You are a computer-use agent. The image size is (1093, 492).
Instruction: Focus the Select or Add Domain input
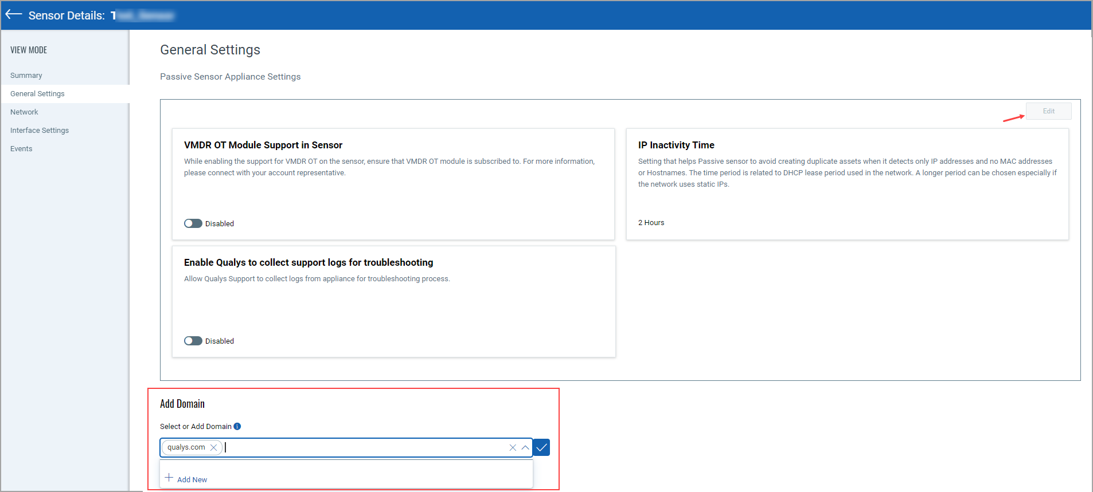point(361,447)
